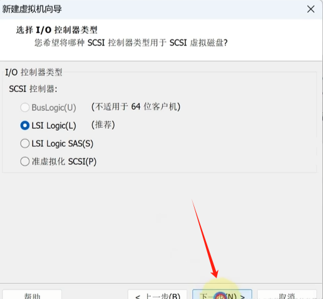The image size is (323, 299).
Task: Open help via the 帮助 button
Action: coord(32,295)
